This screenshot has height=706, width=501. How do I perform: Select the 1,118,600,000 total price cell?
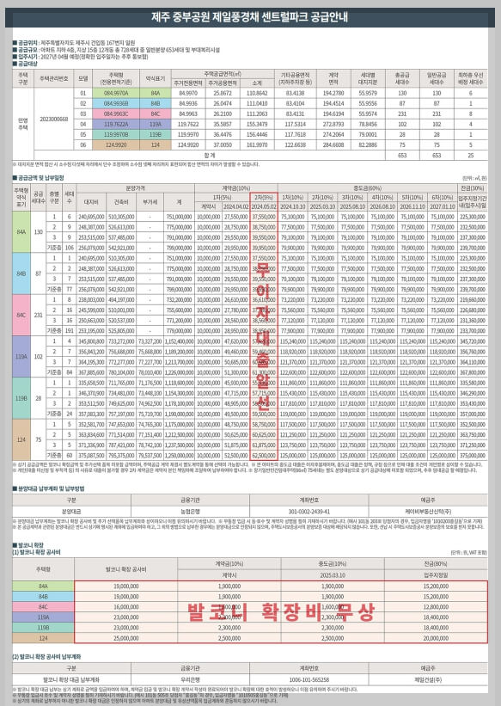179,383
